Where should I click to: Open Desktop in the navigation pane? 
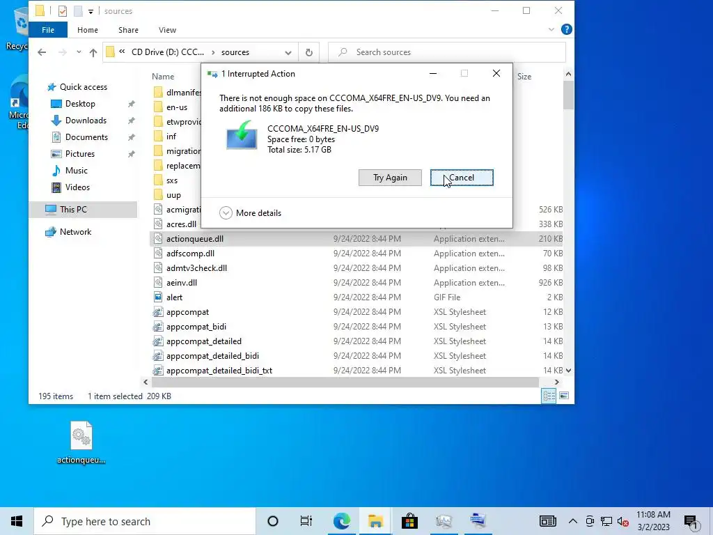[x=80, y=104]
